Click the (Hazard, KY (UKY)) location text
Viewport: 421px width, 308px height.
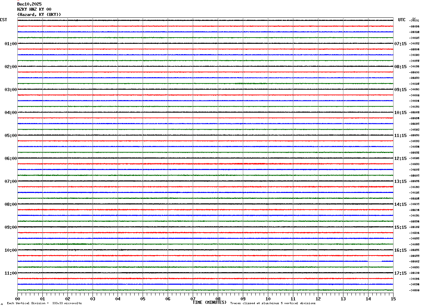pos(39,15)
